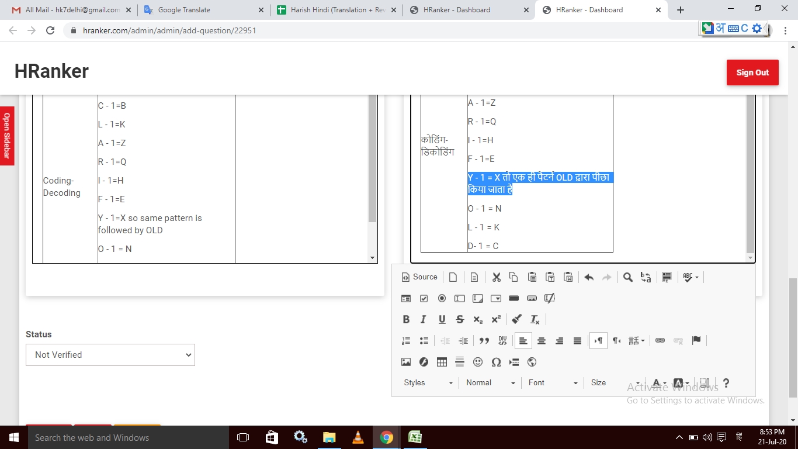This screenshot has width=798, height=449.
Task: Insert an IFrame with the globe icon
Action: click(532, 362)
